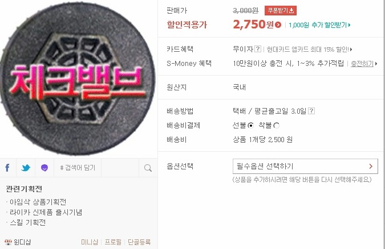The width and height of the screenshot is (385, 249).
Task: Click the magnifier search icon under the image
Action: [x=148, y=168]
